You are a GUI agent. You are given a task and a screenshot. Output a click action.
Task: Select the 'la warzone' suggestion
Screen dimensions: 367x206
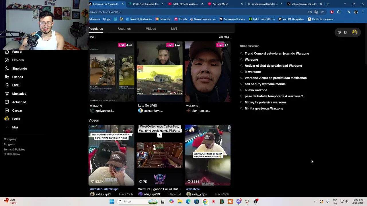253,72
